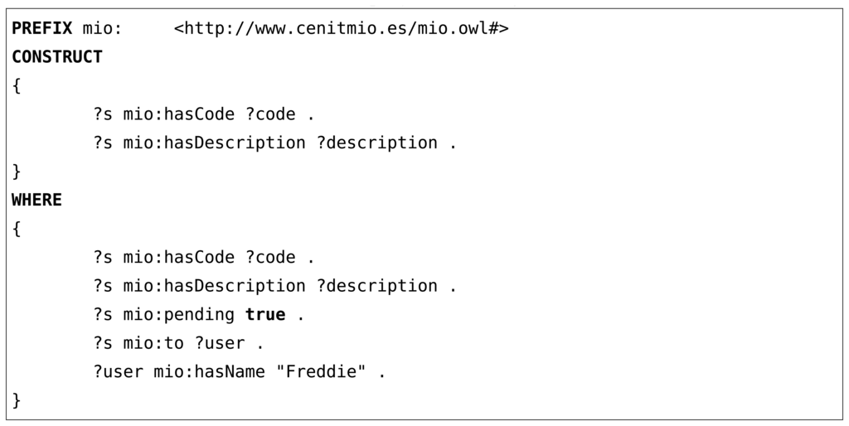Viewport: 849px width, 426px height.
Task: Click the closing brace above WHERE
Action: point(17,172)
